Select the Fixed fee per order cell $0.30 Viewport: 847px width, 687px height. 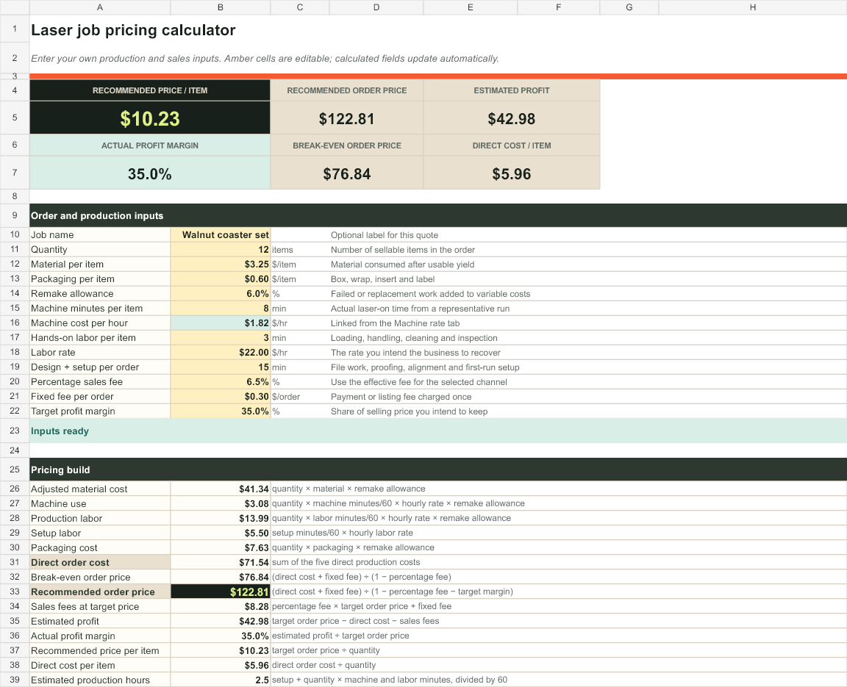pyautogui.click(x=221, y=396)
